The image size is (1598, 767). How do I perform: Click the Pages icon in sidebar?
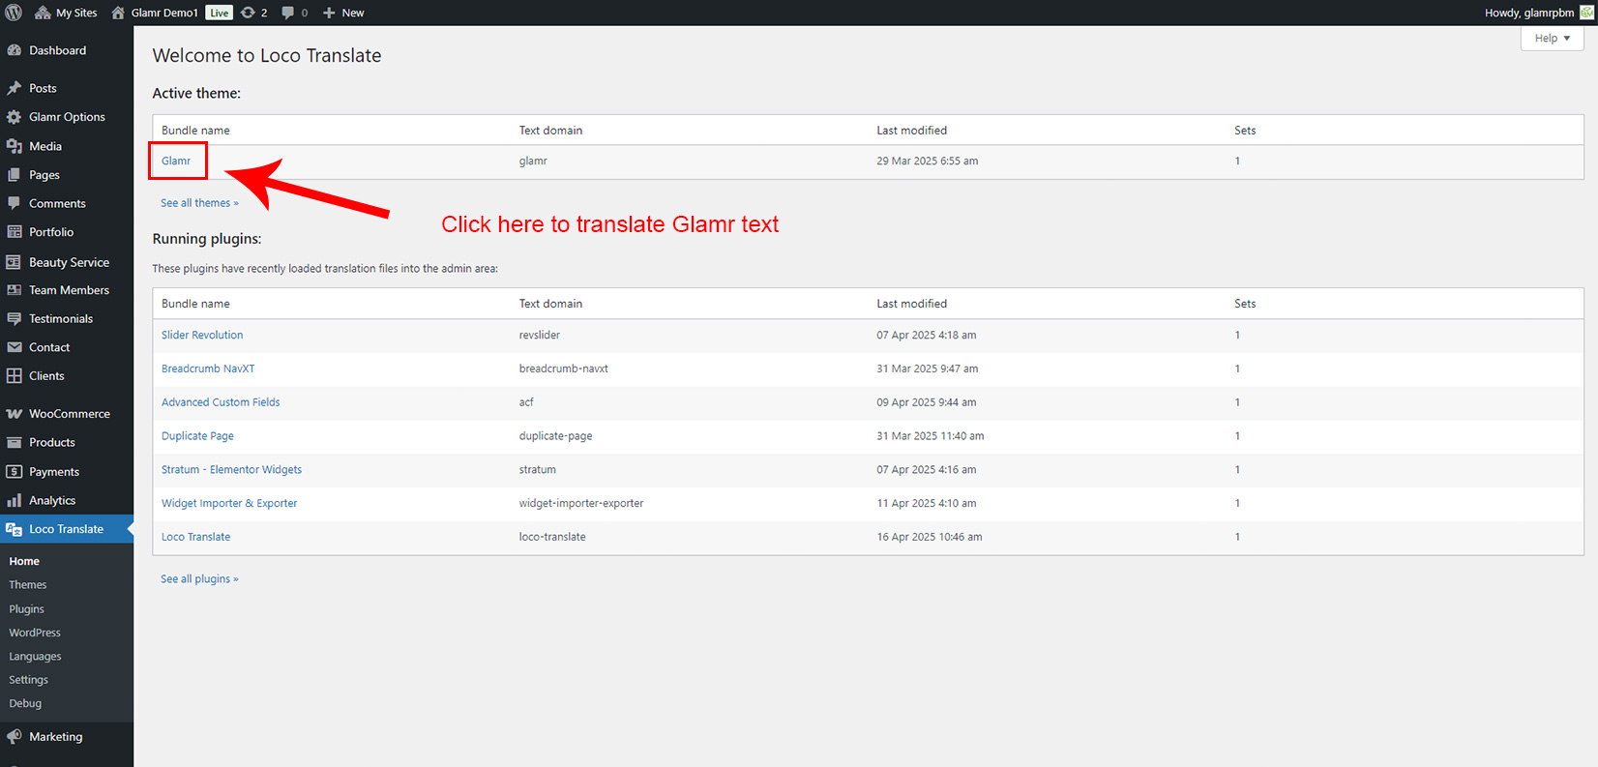[x=15, y=175]
